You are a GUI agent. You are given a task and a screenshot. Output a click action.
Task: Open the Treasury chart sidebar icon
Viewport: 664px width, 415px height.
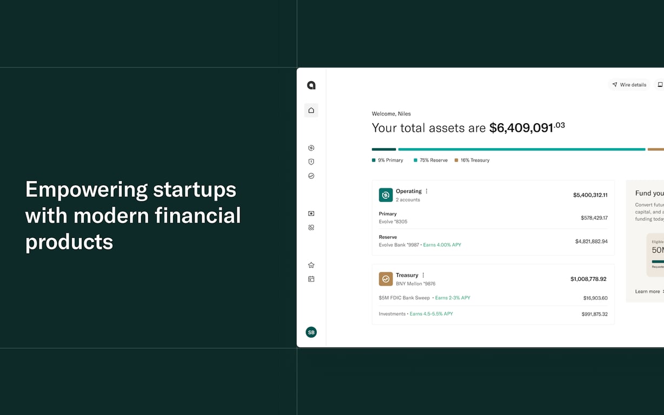311,176
